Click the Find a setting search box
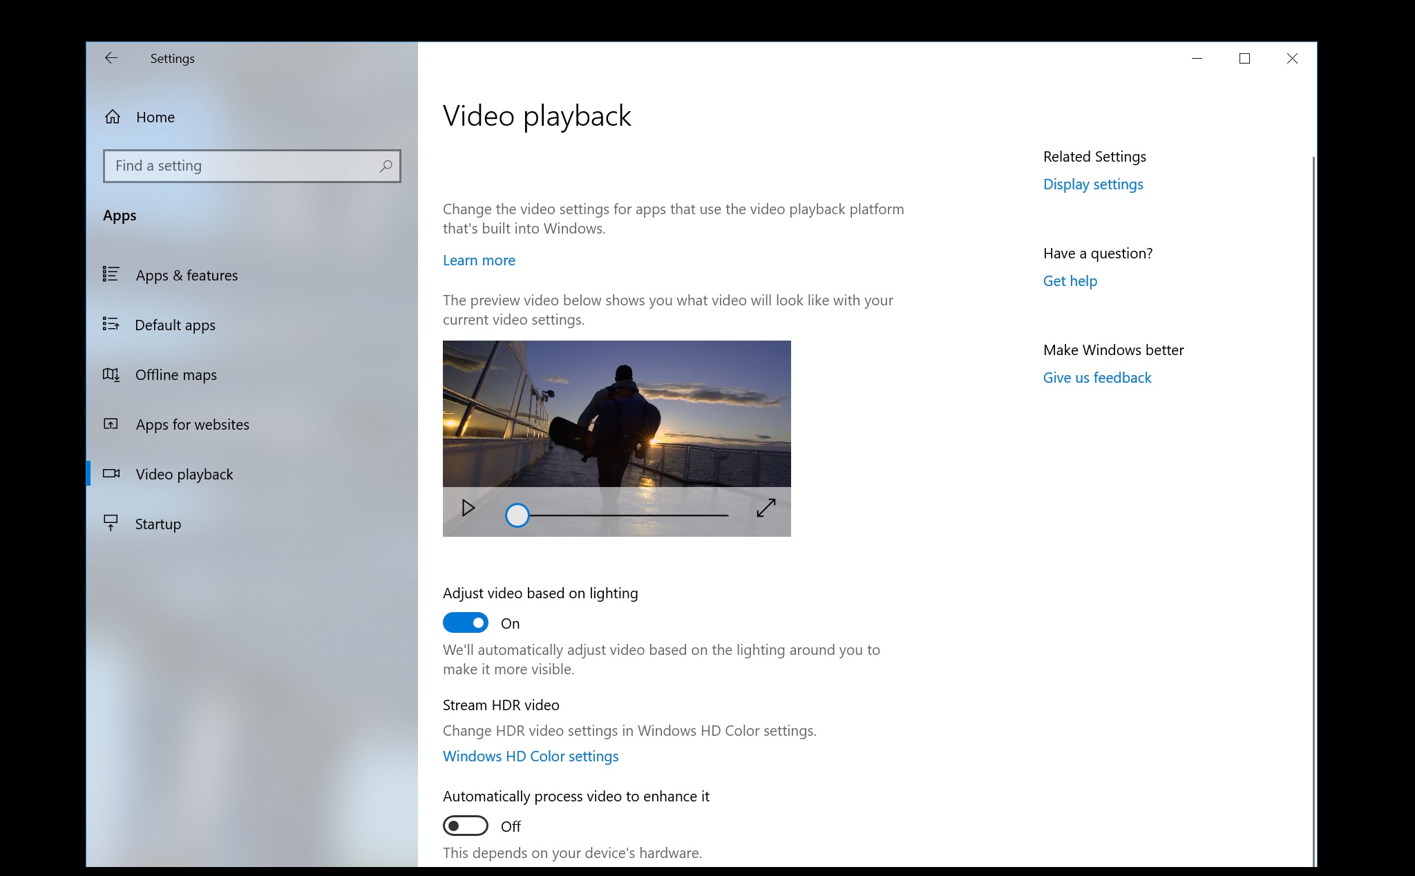Image resolution: width=1415 pixels, height=876 pixels. [x=242, y=166]
